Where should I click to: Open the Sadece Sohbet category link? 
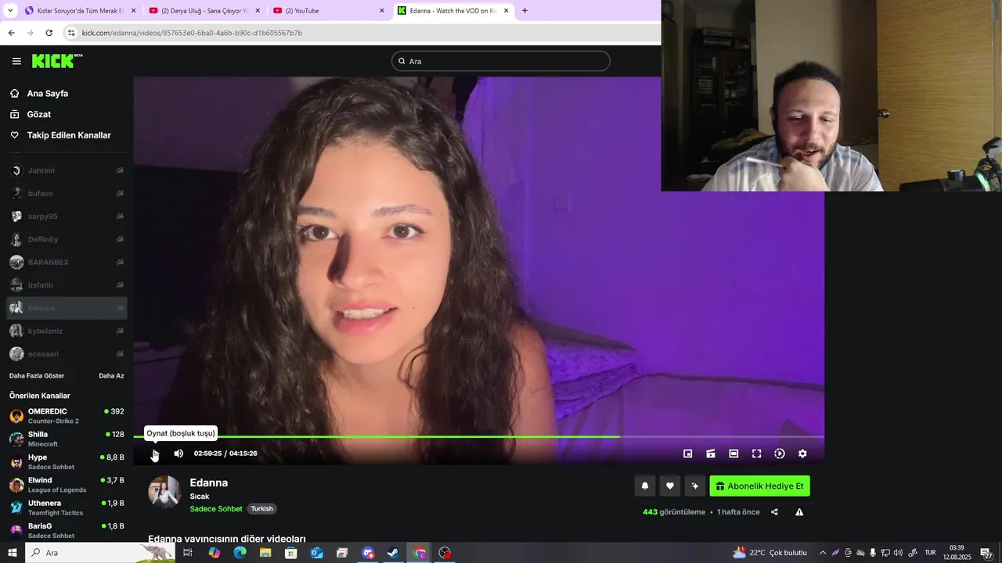[216, 509]
